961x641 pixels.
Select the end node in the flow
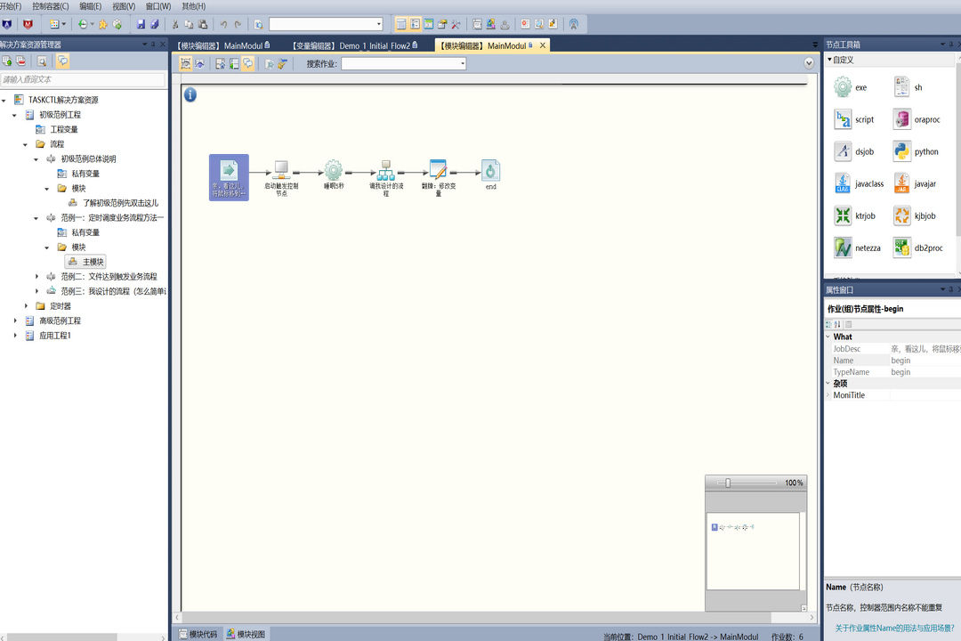(490, 170)
